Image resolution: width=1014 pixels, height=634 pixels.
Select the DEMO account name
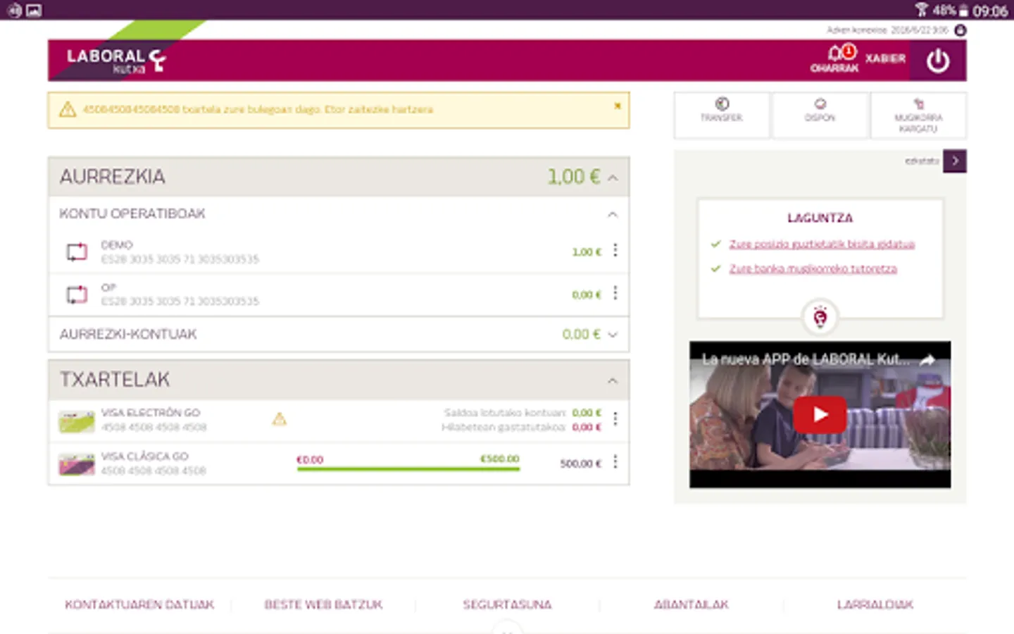(x=117, y=244)
